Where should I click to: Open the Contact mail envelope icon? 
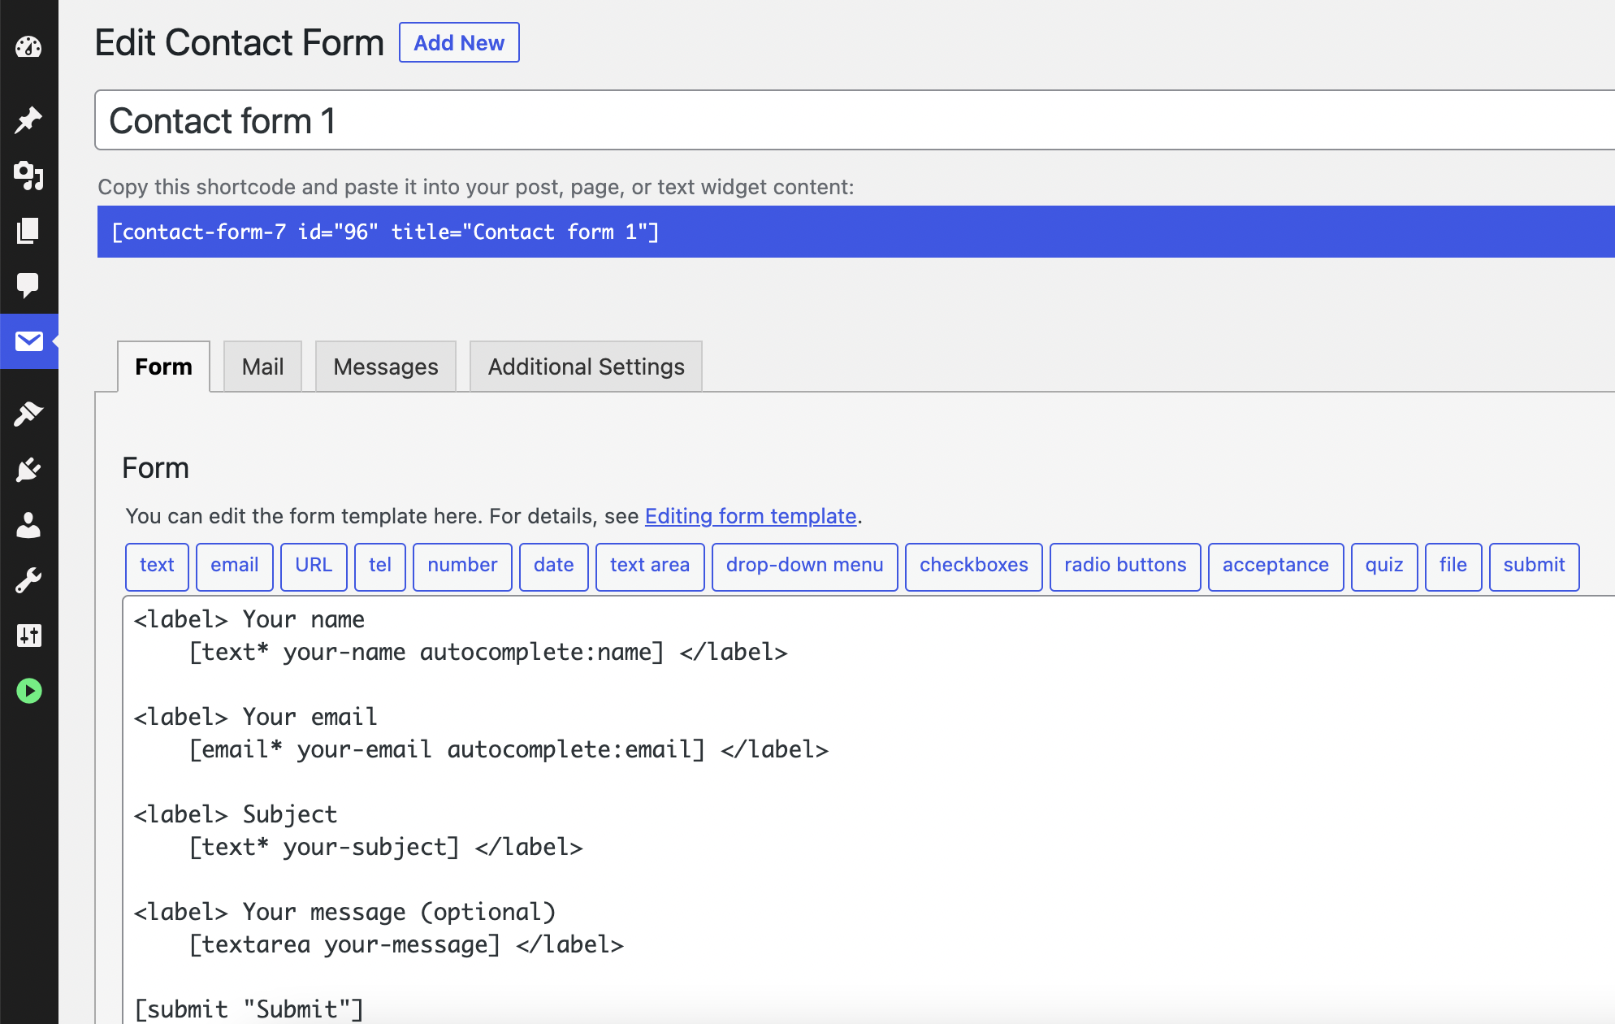click(x=28, y=341)
